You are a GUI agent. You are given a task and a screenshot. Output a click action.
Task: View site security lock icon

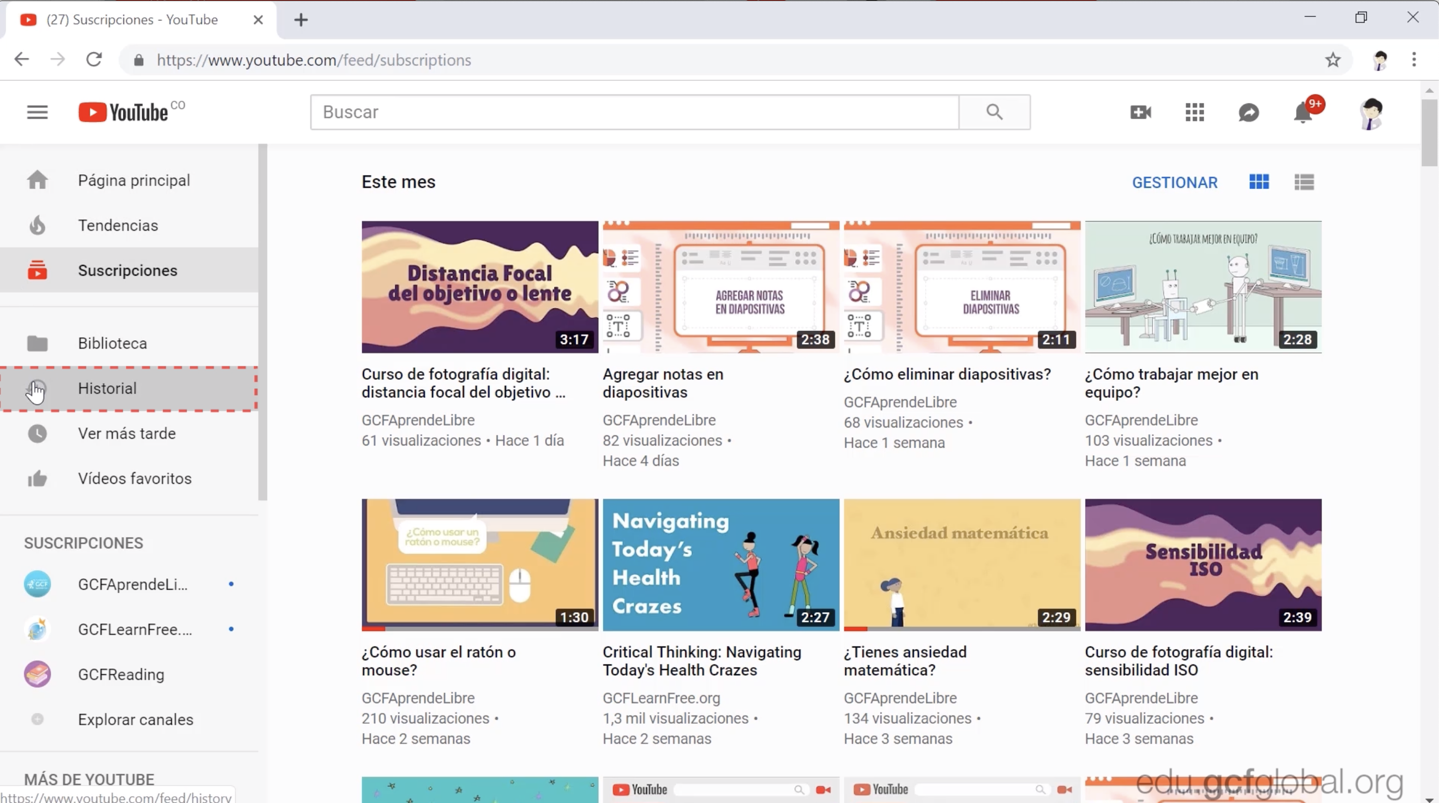pyautogui.click(x=139, y=60)
